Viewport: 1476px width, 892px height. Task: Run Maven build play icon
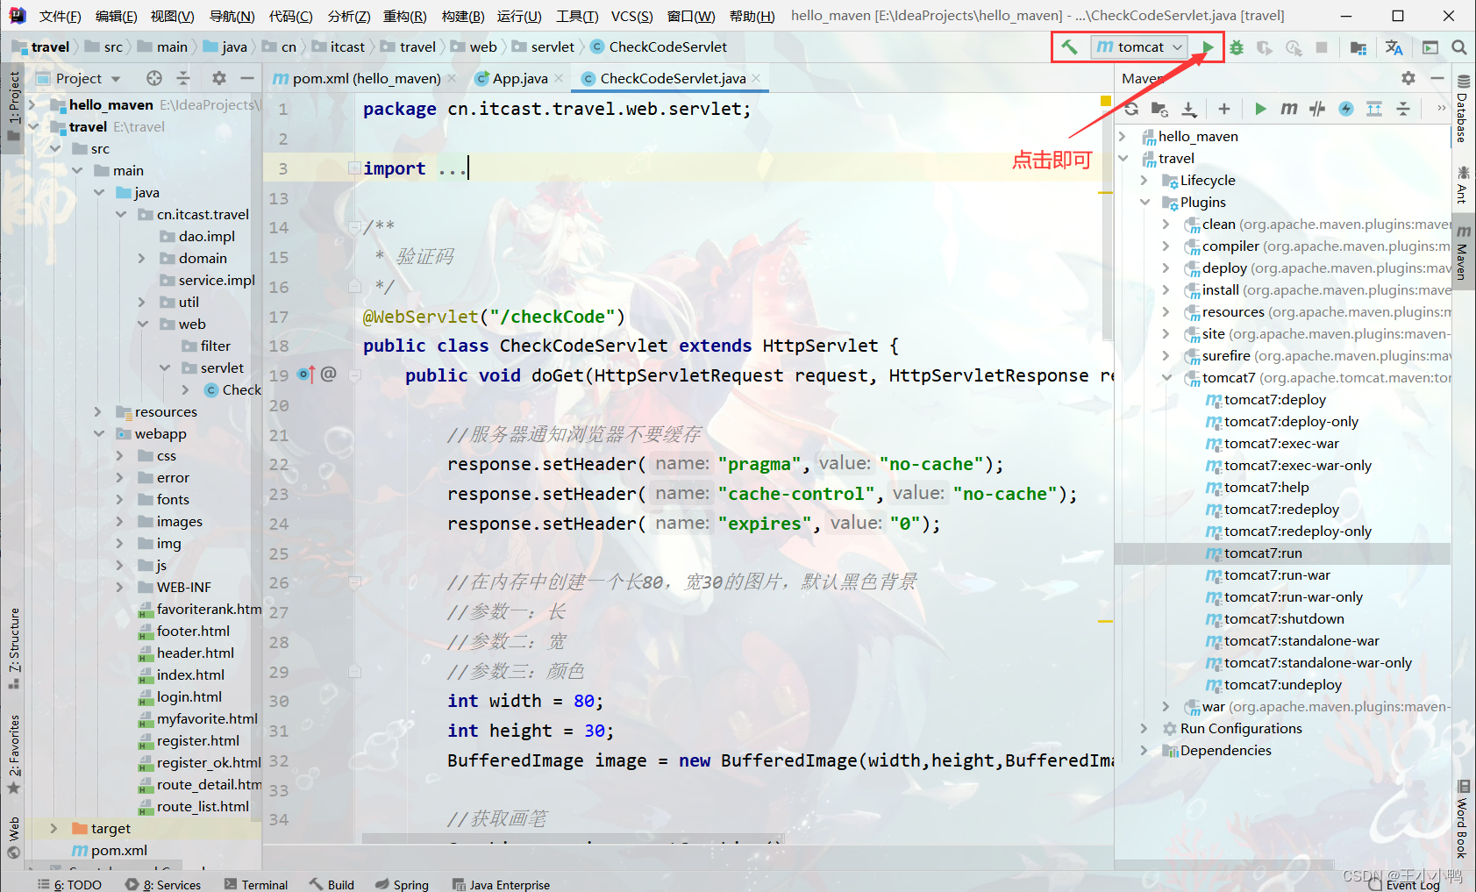tap(1260, 109)
